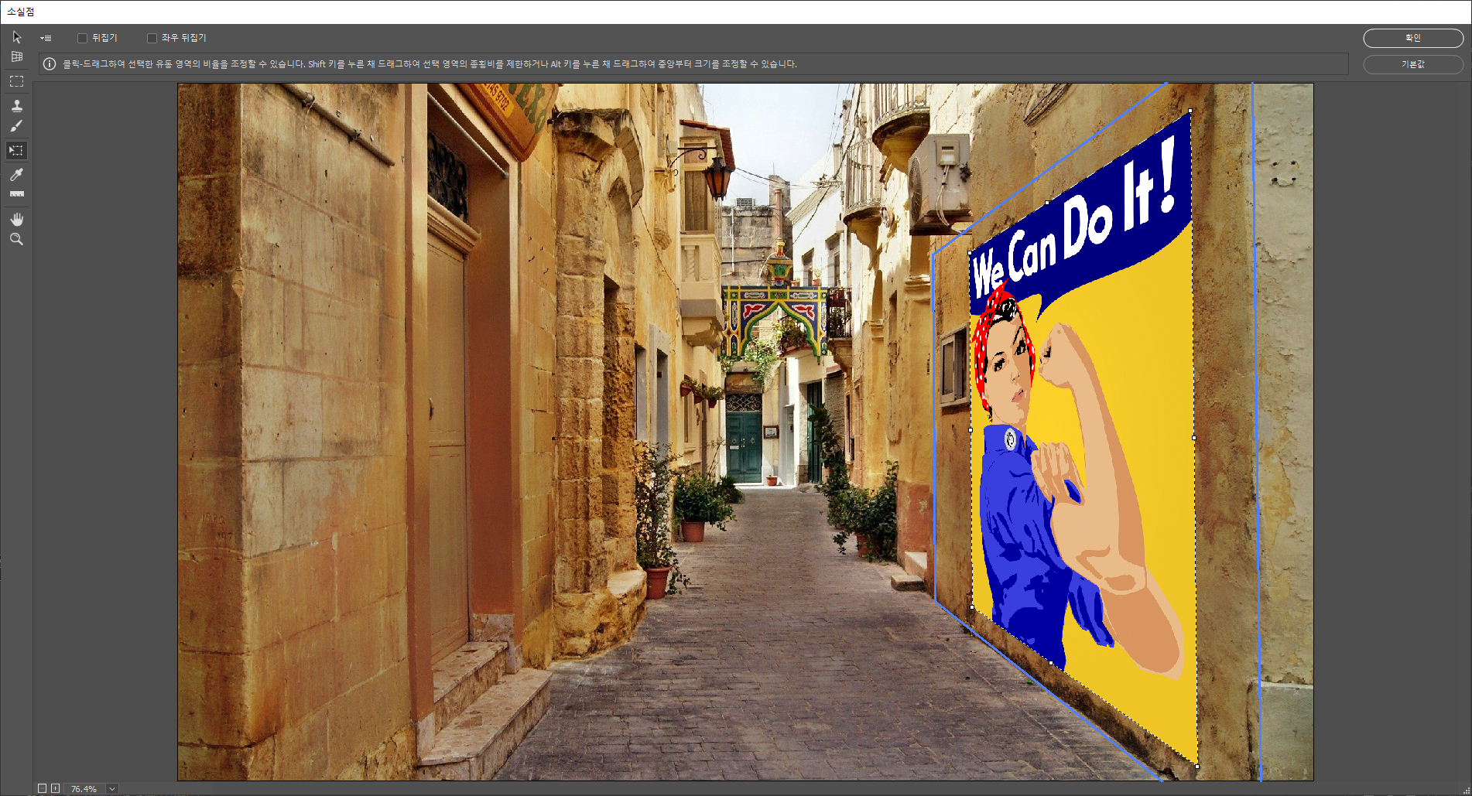Select the Zoom magnifier tool
This screenshot has width=1472, height=796.
pyautogui.click(x=16, y=240)
